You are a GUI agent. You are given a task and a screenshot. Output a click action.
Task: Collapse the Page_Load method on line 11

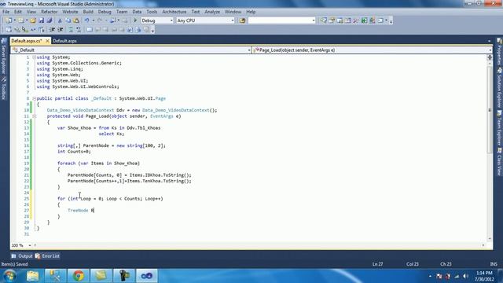(x=34, y=116)
